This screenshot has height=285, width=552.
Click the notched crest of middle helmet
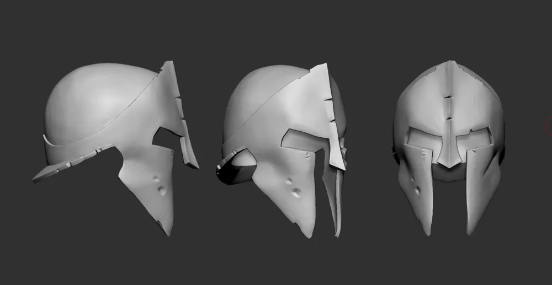coord(331,116)
